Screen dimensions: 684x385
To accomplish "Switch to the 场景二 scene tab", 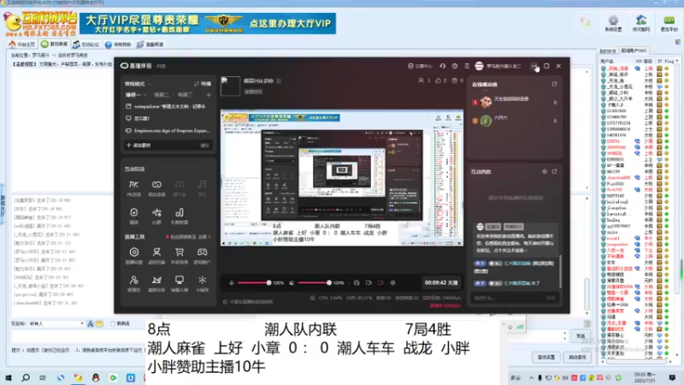I will (x=162, y=95).
